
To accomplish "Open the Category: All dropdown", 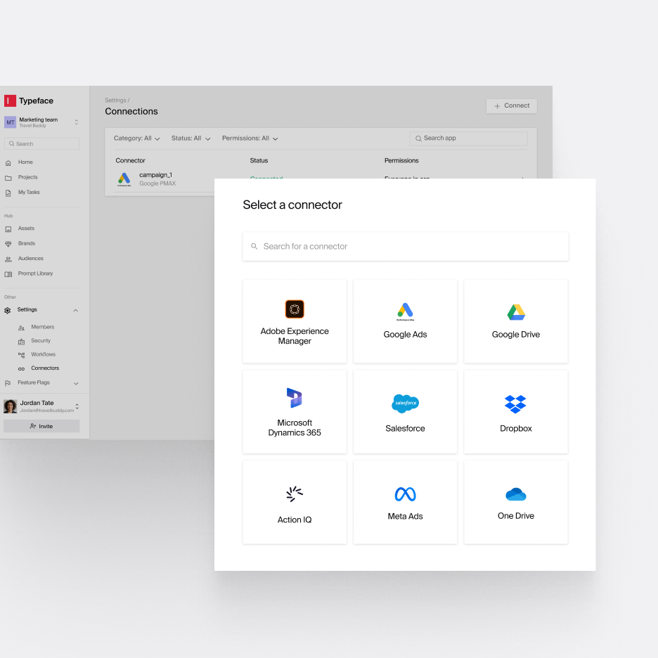I will click(x=137, y=138).
